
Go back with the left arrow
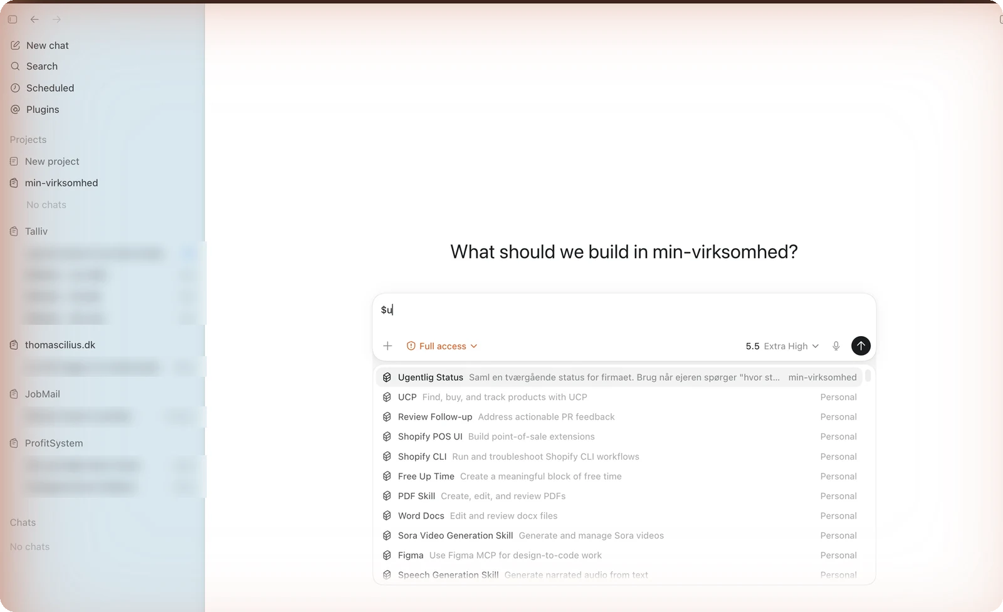click(34, 19)
